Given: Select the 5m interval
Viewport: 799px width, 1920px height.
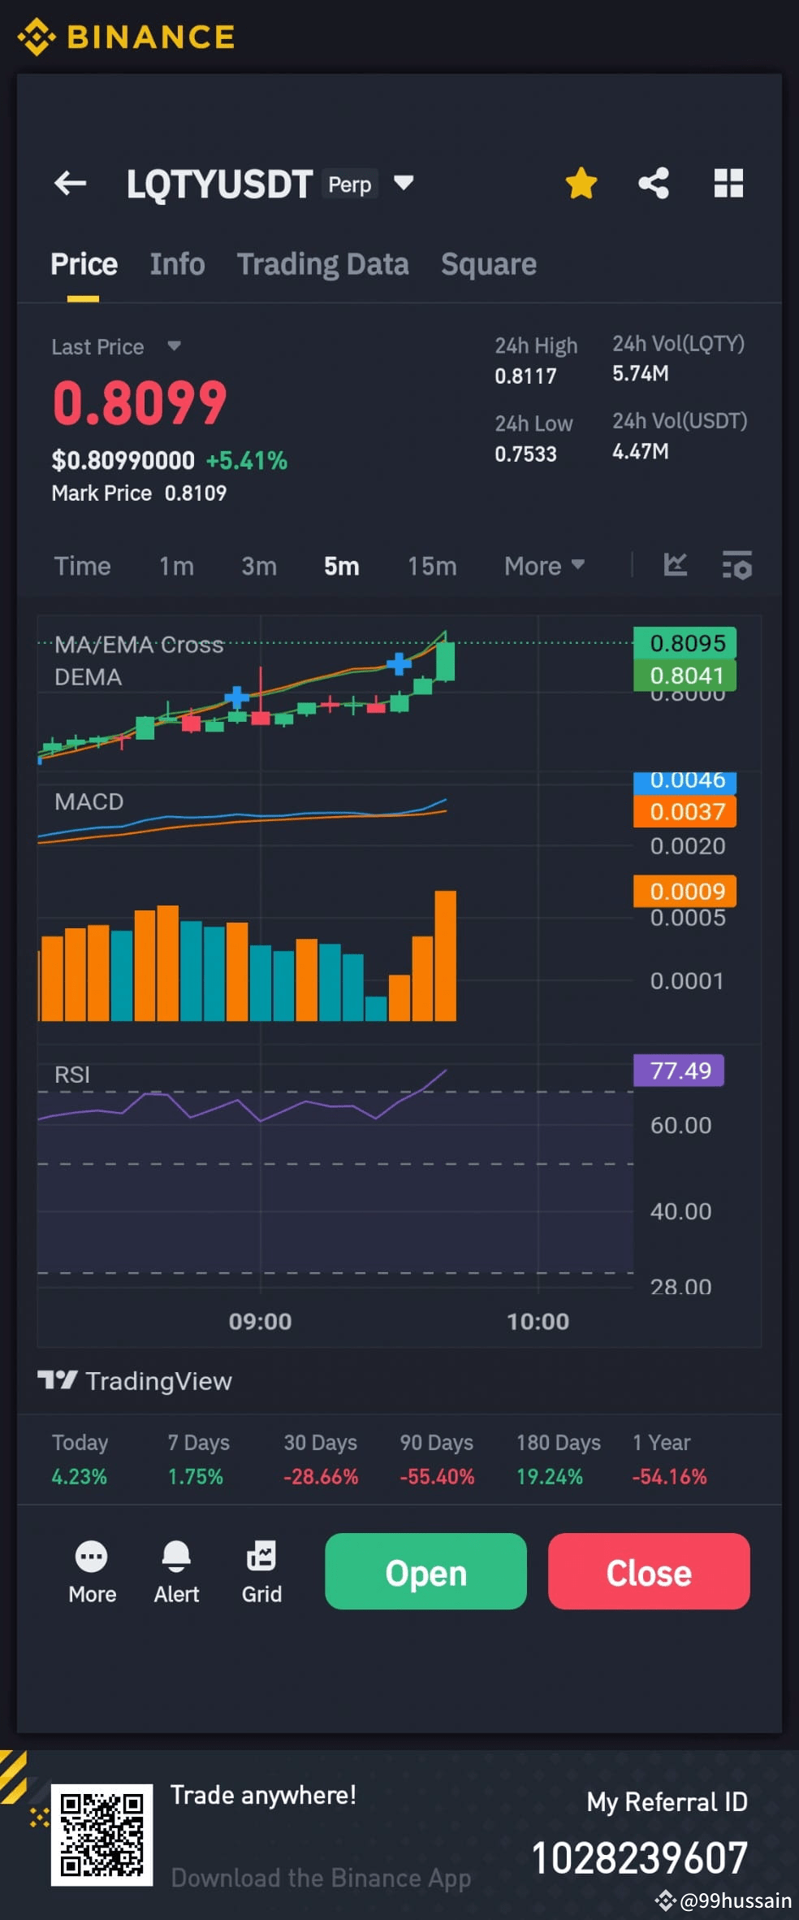Looking at the screenshot, I should pyautogui.click(x=342, y=566).
